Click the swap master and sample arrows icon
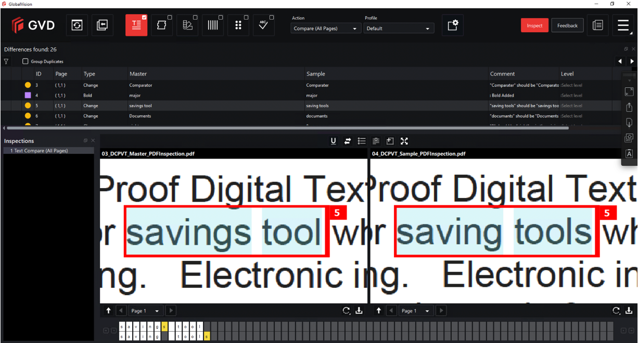638x343 pixels. click(348, 141)
